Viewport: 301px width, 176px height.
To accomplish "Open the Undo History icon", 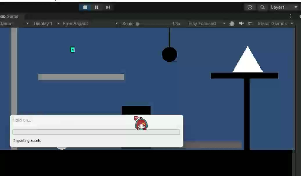I will (x=250, y=7).
